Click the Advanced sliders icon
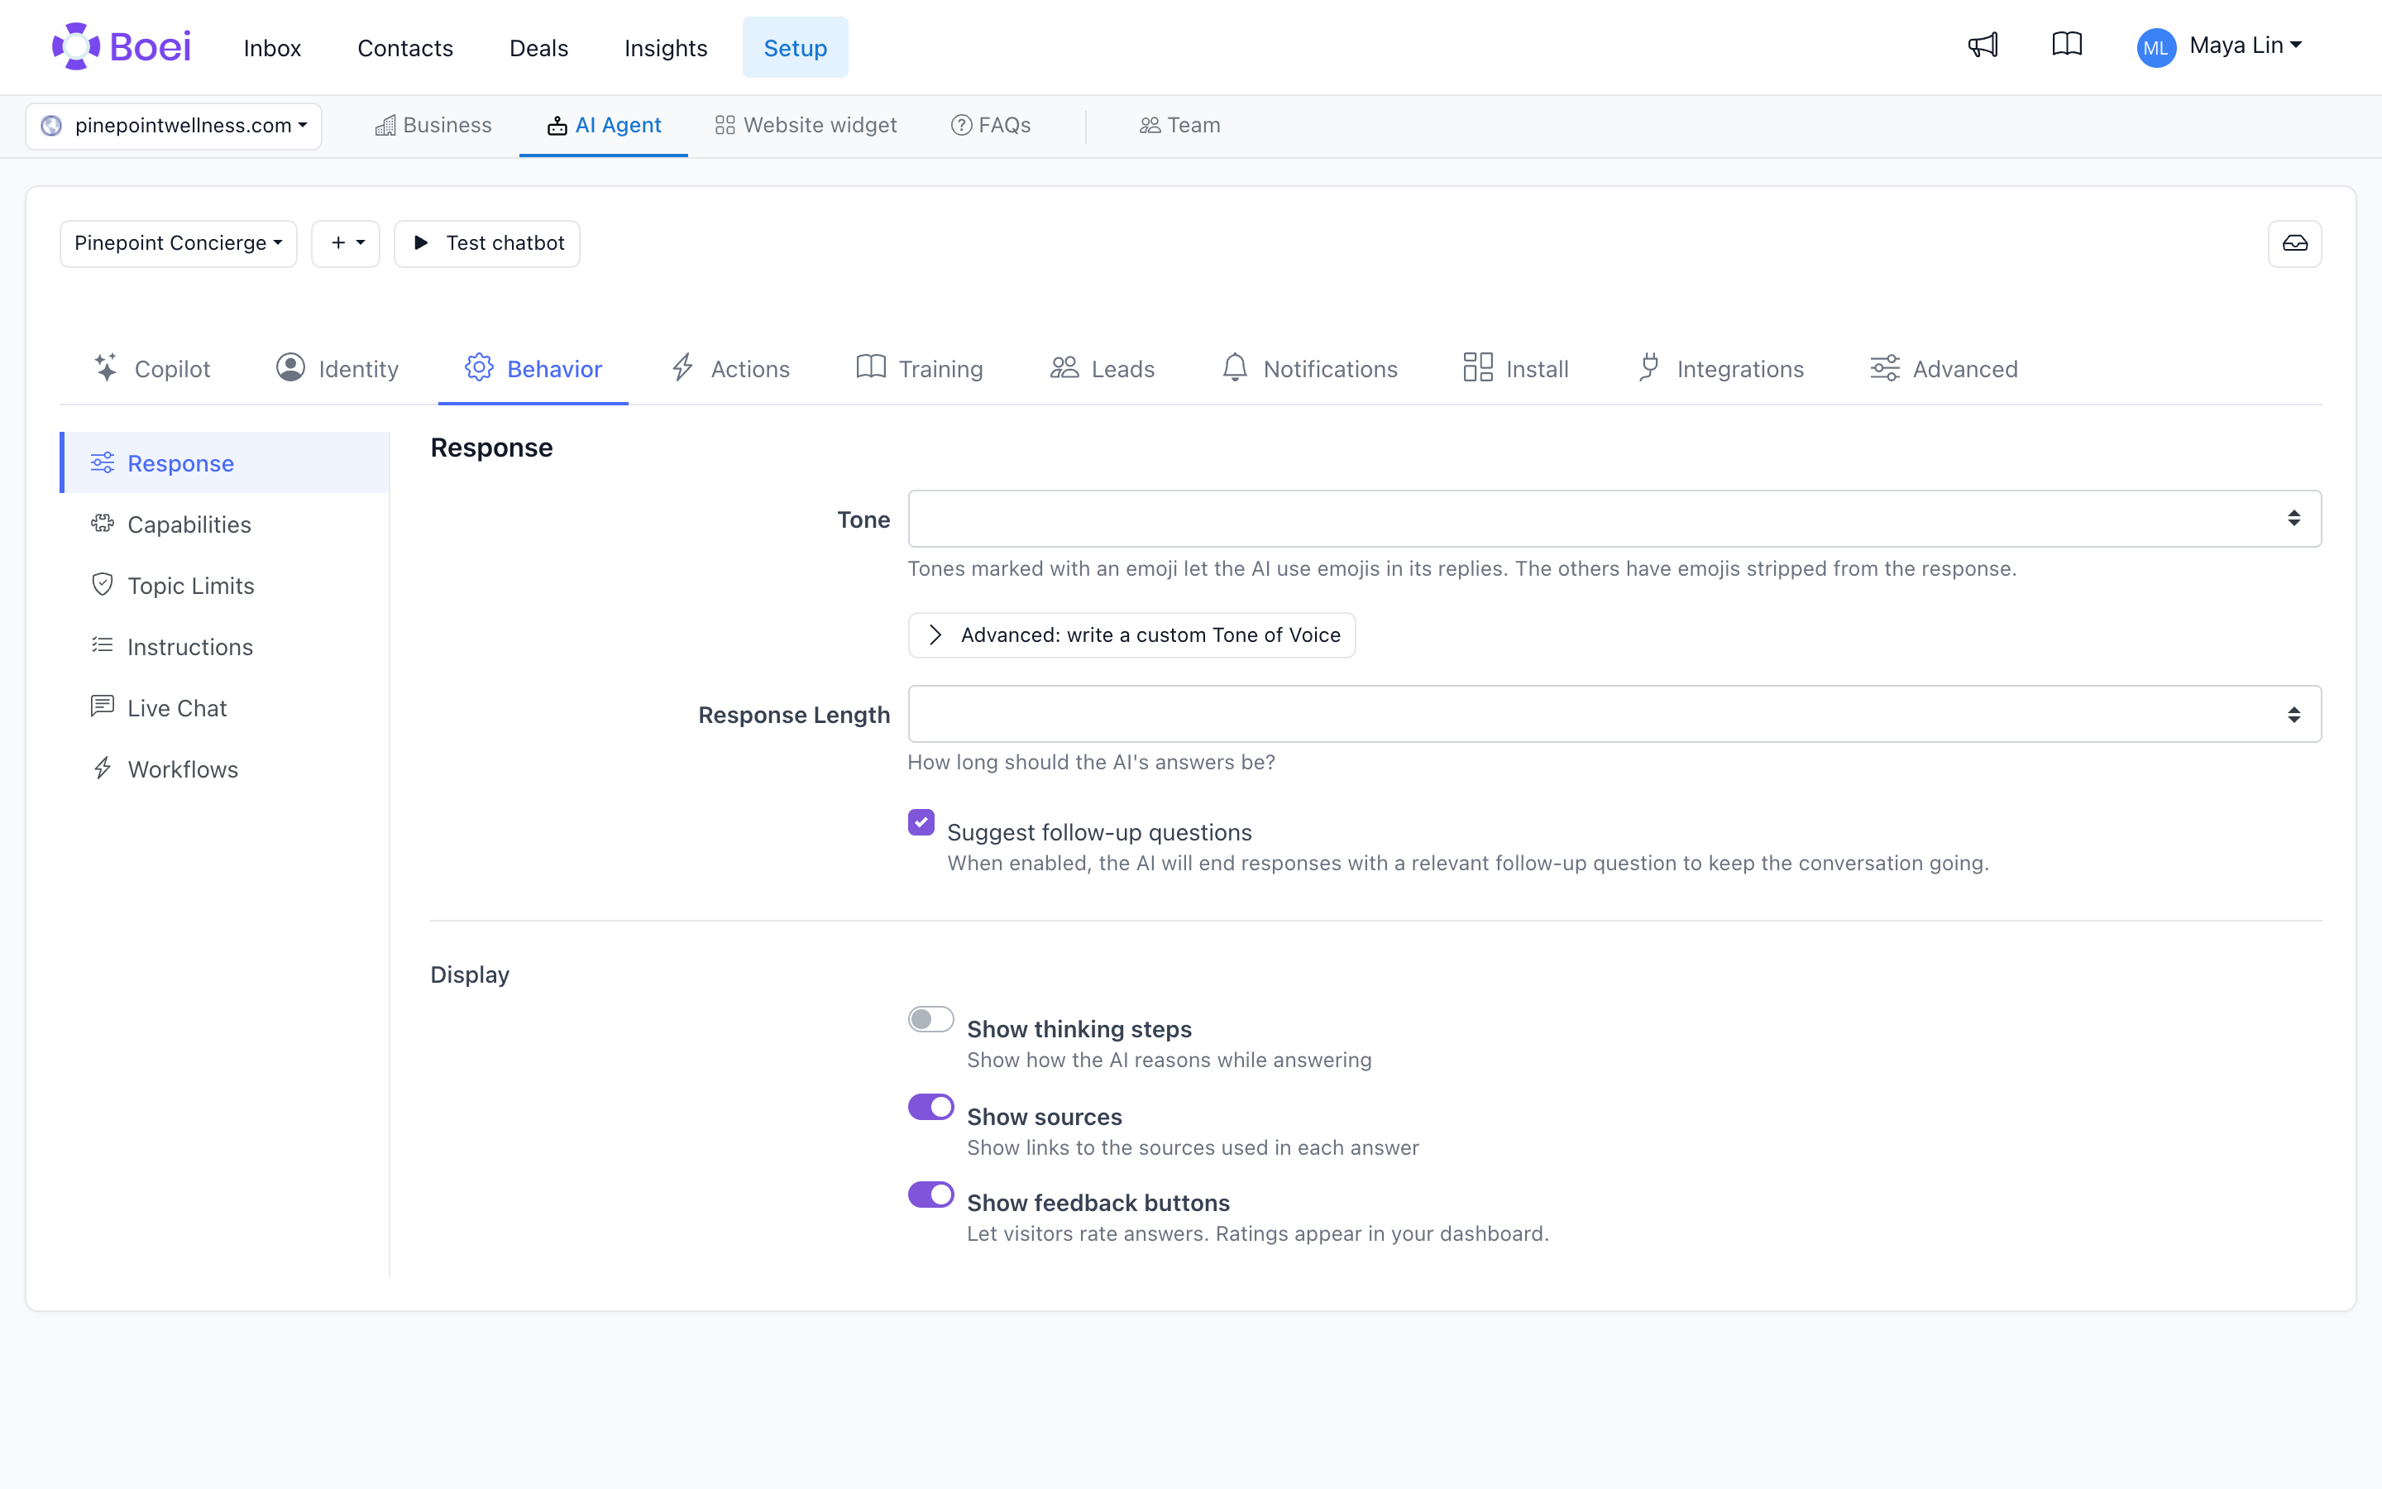 (1885, 367)
